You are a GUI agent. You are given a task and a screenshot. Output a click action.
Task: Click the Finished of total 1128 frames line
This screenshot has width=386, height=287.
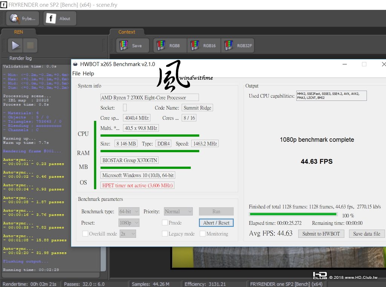315,207
